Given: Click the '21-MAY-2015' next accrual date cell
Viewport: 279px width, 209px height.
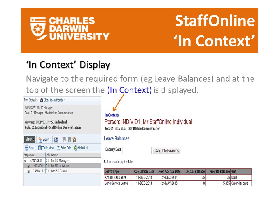Looking at the screenshot, I should click(169, 183).
